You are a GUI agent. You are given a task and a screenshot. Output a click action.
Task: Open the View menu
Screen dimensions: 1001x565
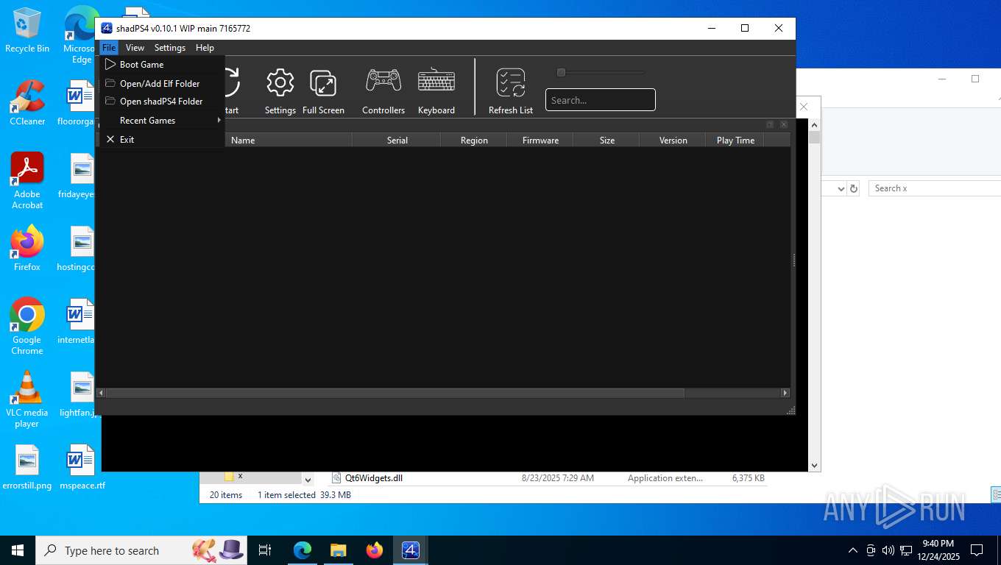point(135,48)
